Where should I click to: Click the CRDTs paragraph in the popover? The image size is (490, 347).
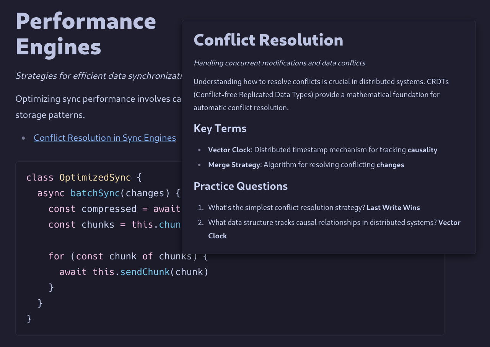[316, 94]
